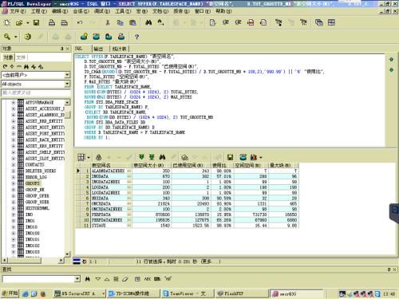Click the window list icon in main toolbar
This screenshot has width=399, height=299.
point(319,22)
